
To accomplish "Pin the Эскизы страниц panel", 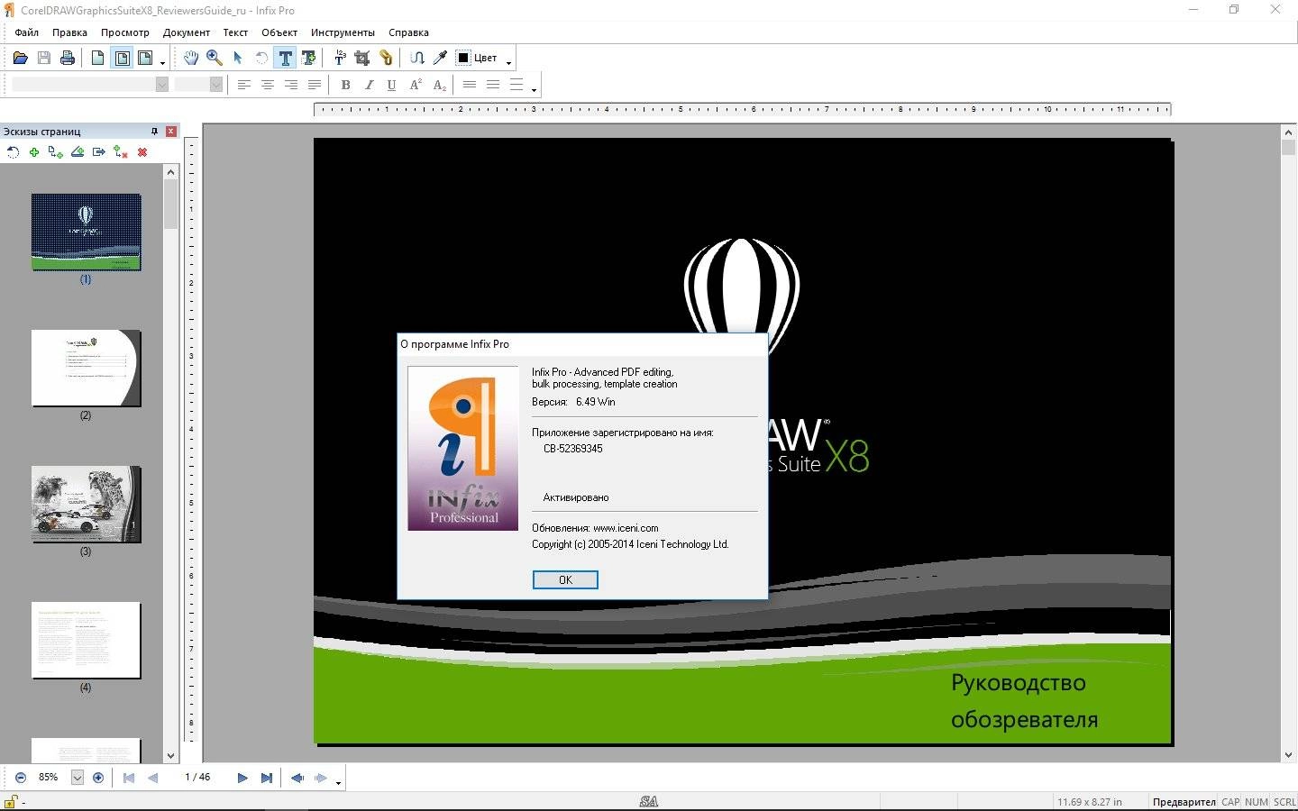I will 154,131.
